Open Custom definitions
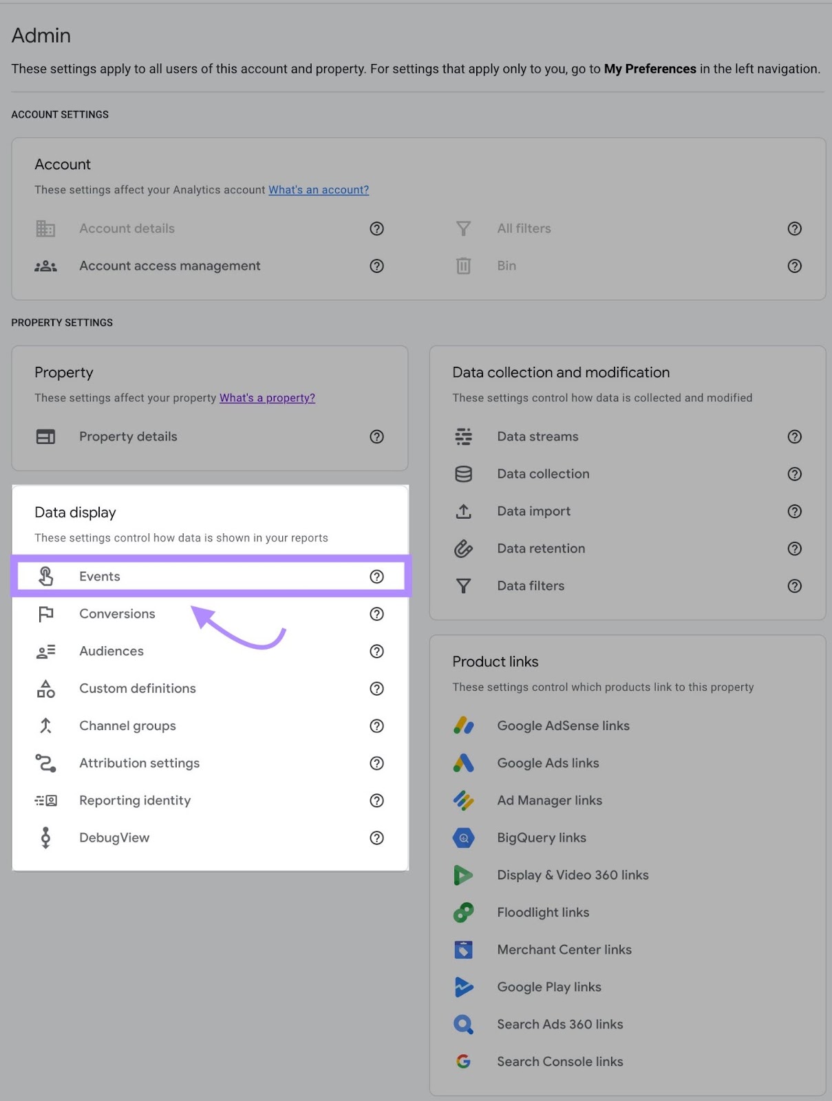This screenshot has height=1101, width=832. point(138,688)
